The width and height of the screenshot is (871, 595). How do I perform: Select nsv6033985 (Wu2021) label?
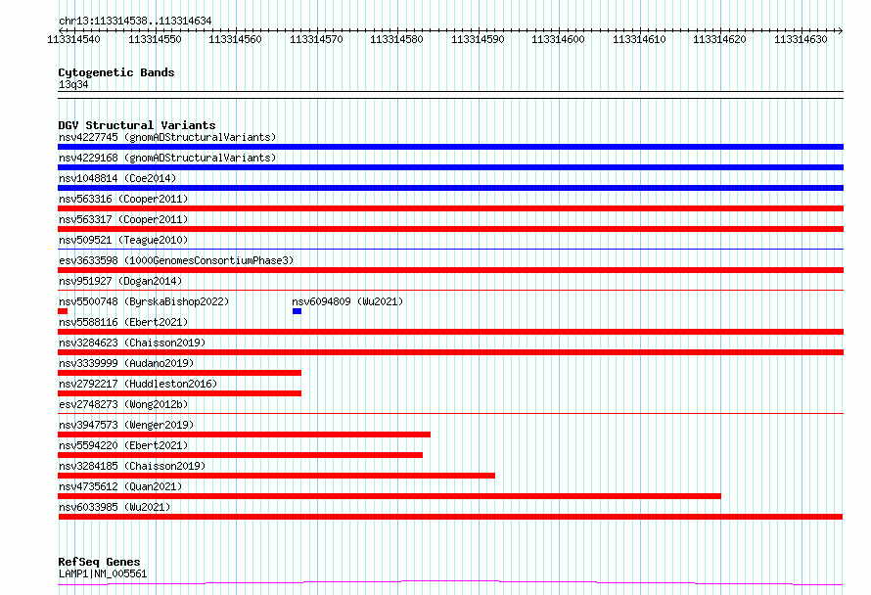pos(115,507)
